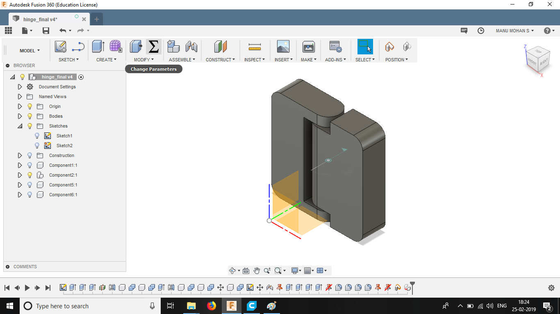Select the Measure ruler icon
This screenshot has width=560, height=314.
pyautogui.click(x=255, y=47)
